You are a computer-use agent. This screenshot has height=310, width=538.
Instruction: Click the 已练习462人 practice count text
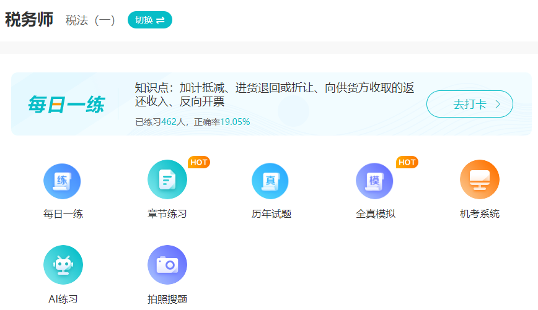162,122
